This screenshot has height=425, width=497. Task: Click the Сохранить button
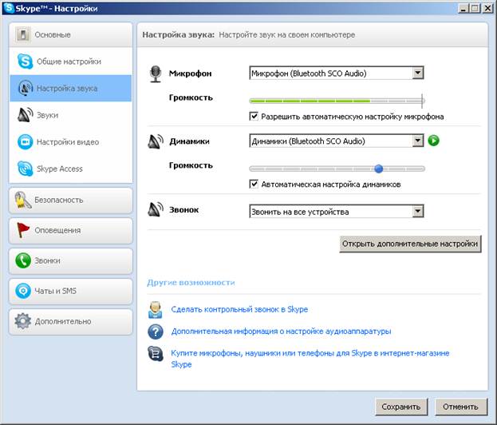click(401, 407)
